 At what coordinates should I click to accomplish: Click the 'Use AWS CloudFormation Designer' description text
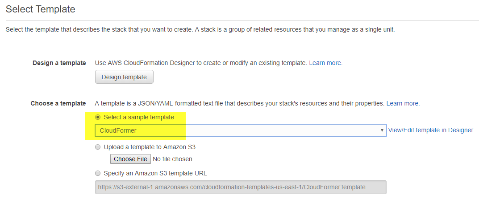[201, 63]
